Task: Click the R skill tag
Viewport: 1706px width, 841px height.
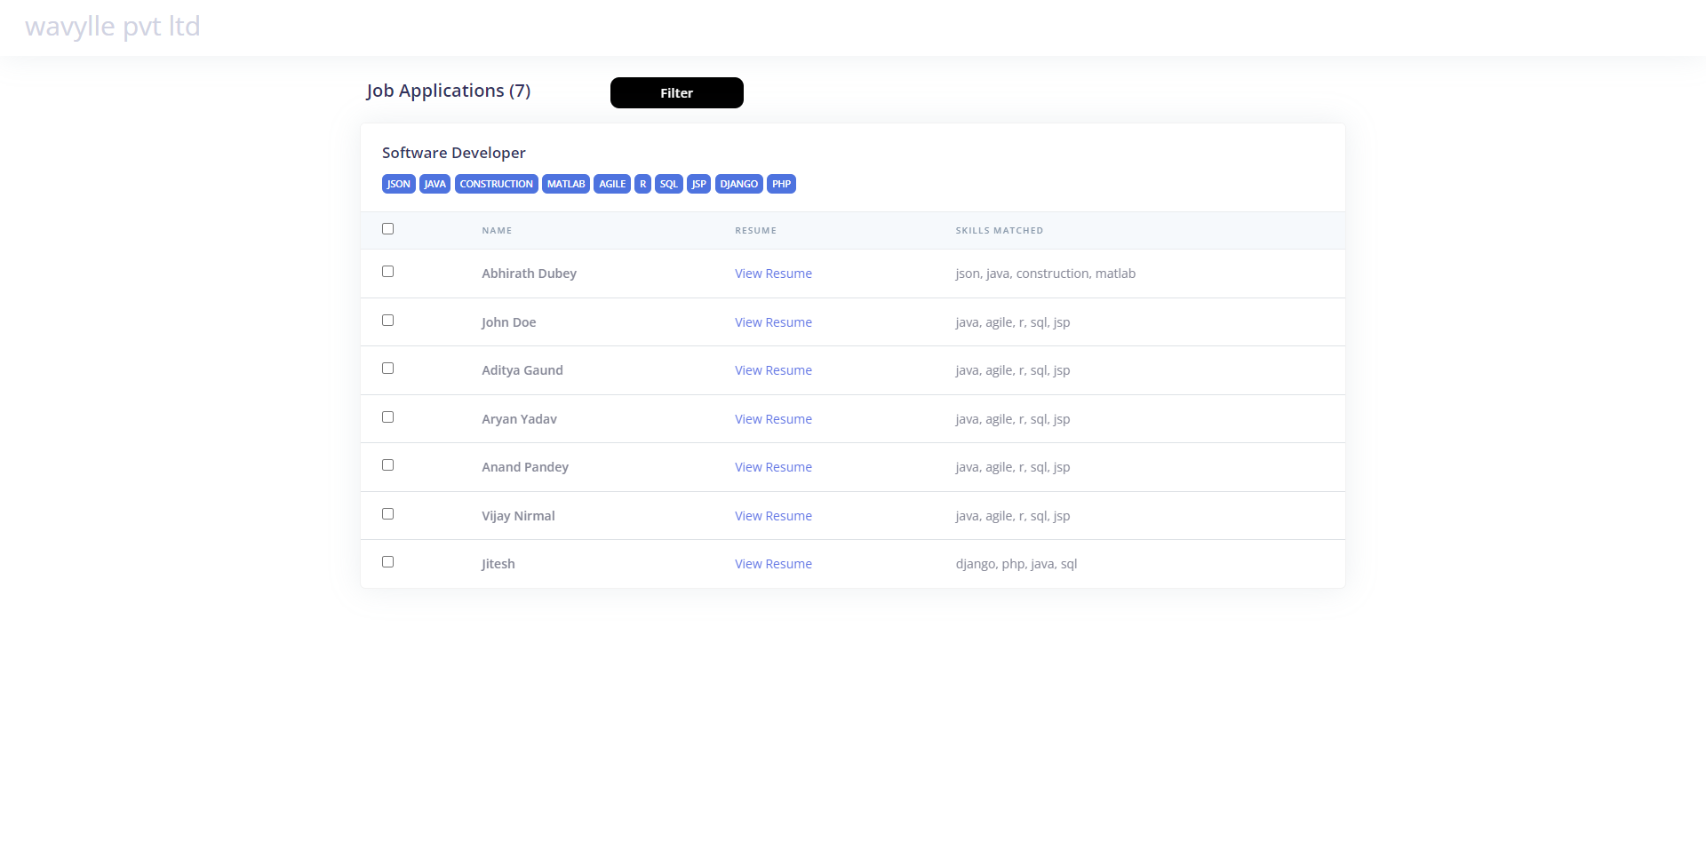Action: 643,184
